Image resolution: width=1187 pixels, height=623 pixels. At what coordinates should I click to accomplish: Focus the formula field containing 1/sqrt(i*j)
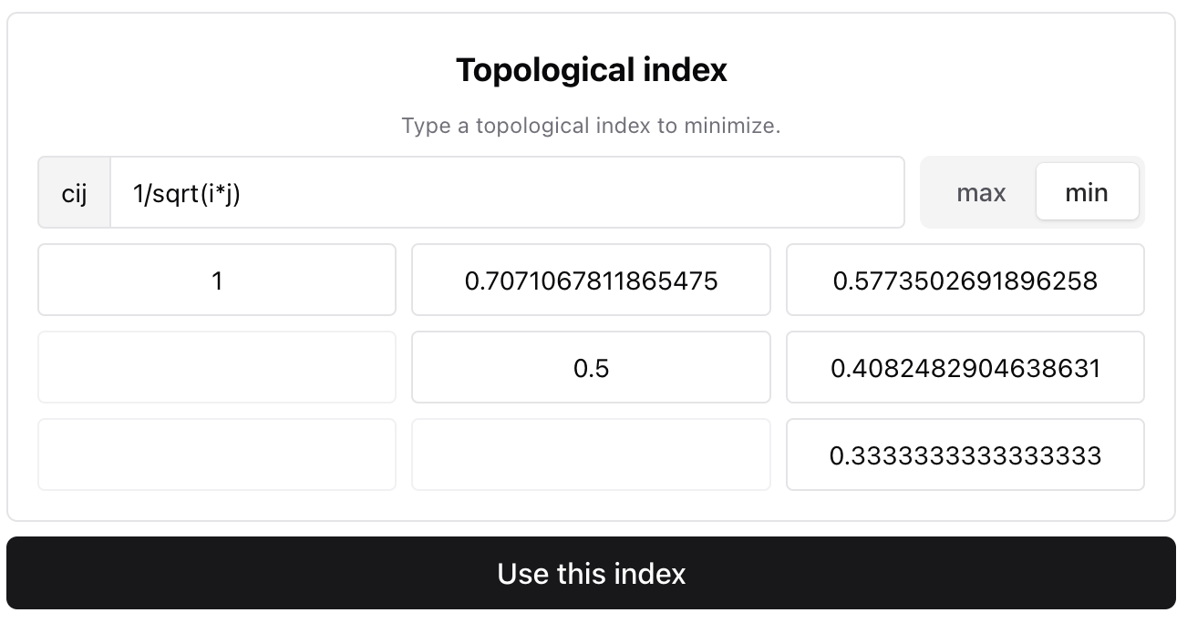coord(507,192)
